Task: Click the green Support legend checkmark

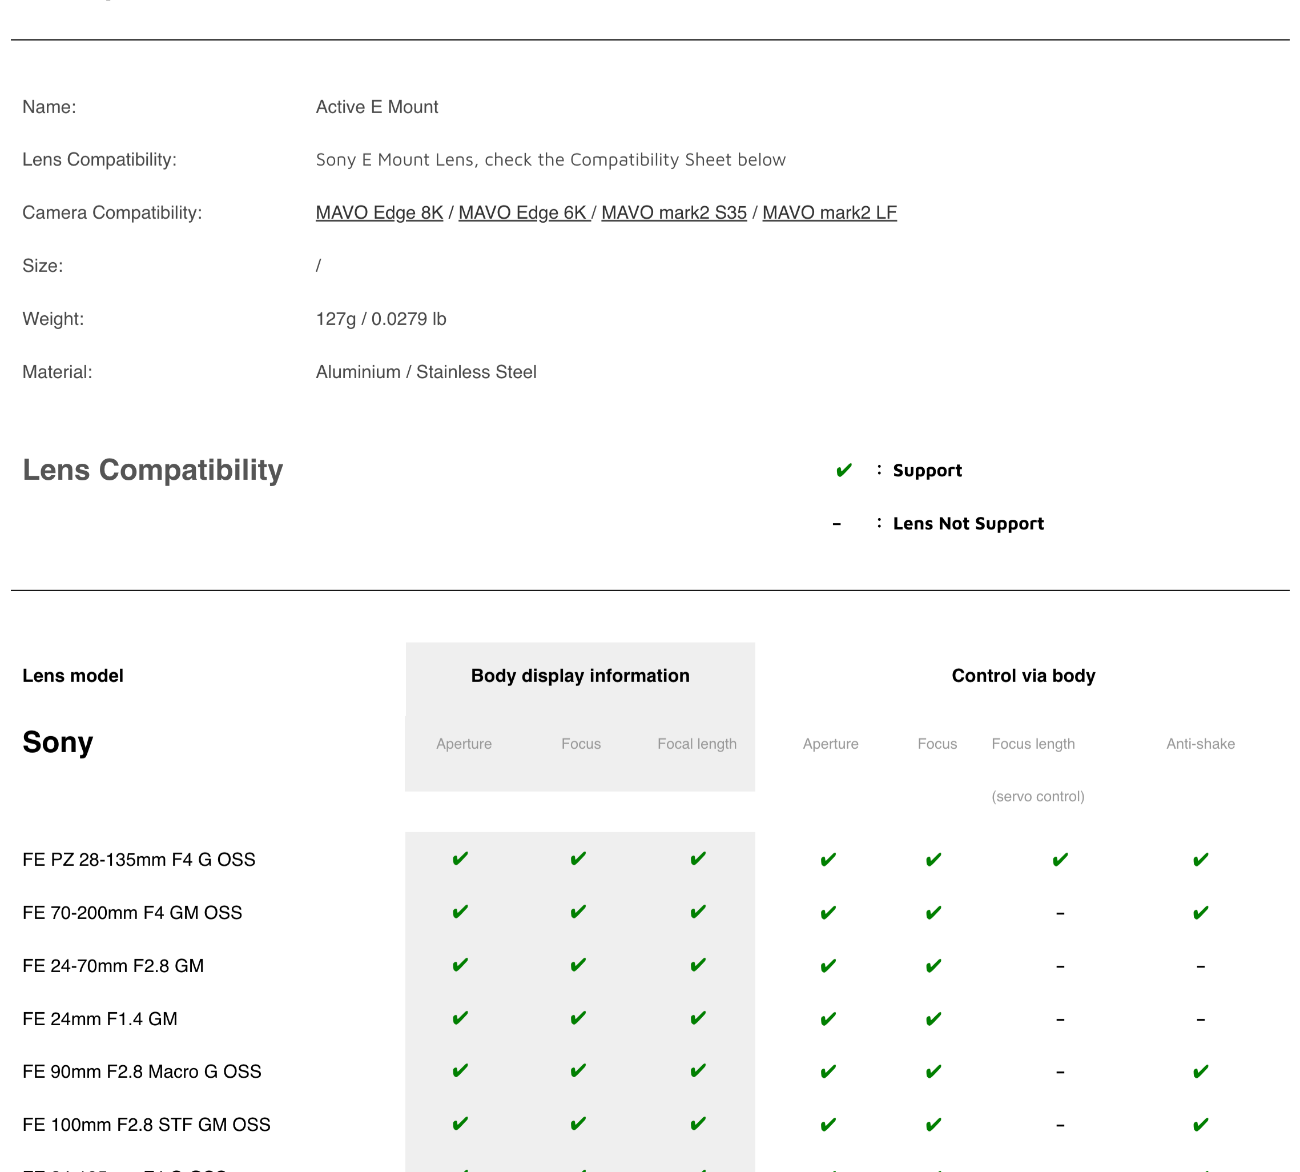Action: (x=843, y=471)
